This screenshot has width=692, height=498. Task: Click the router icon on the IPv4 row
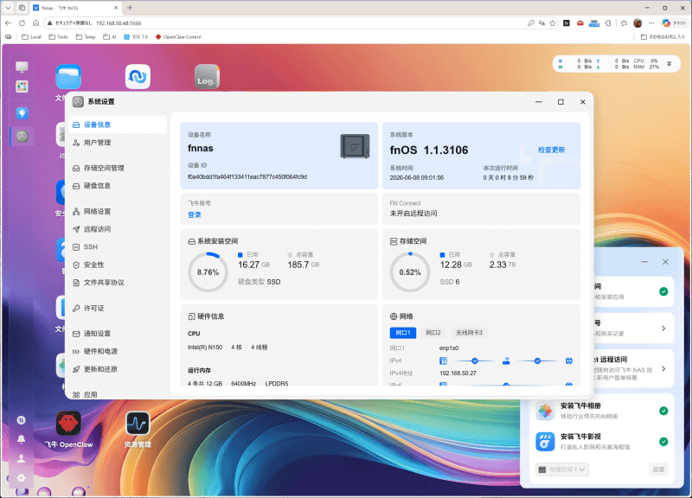506,361
